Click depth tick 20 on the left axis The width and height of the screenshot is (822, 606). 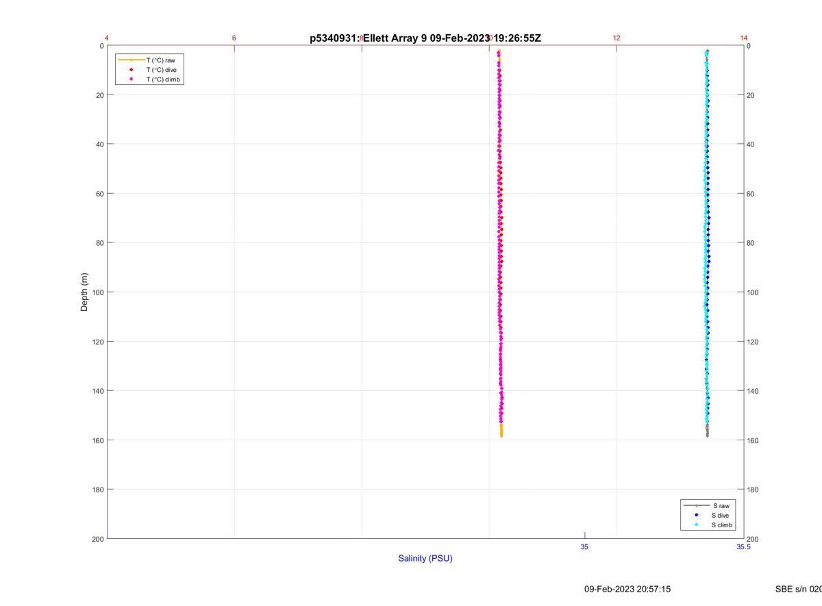(x=100, y=95)
